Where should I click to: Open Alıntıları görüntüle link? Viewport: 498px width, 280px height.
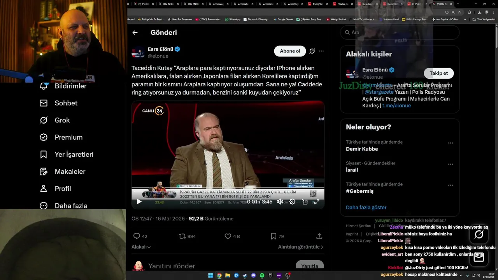[x=300, y=247]
